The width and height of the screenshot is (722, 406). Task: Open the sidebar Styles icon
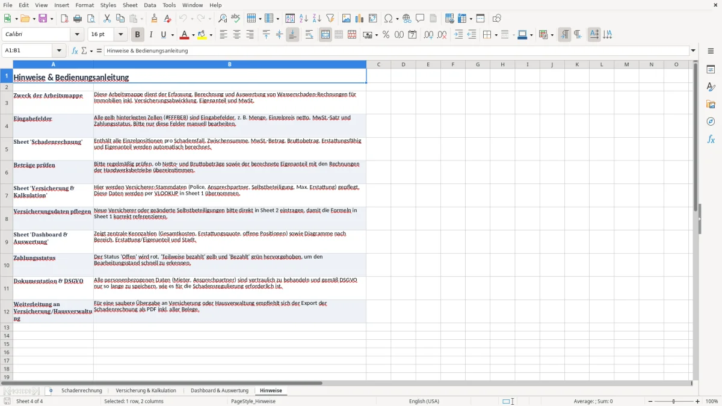pyautogui.click(x=711, y=87)
